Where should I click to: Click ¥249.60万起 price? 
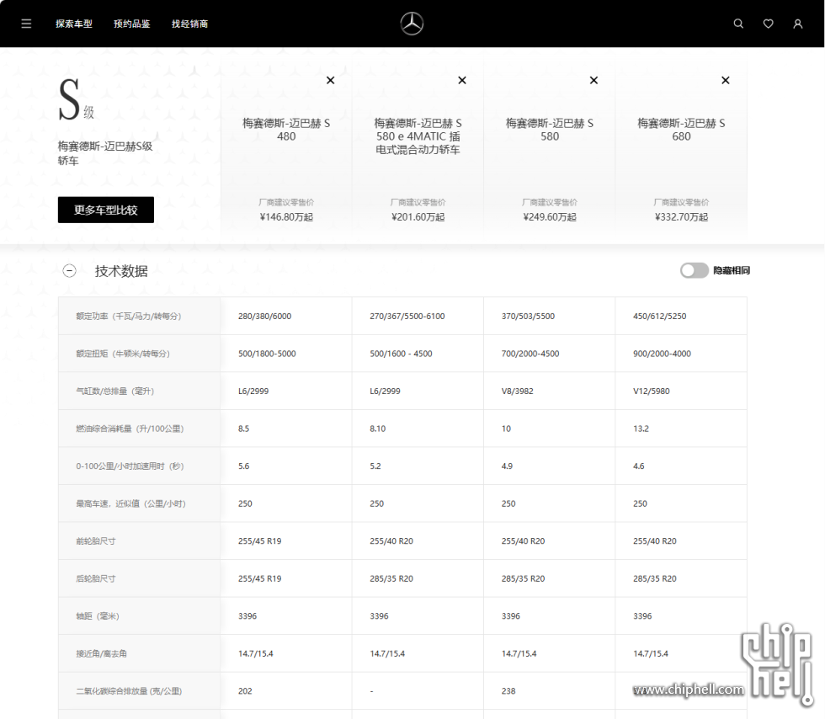click(x=550, y=217)
